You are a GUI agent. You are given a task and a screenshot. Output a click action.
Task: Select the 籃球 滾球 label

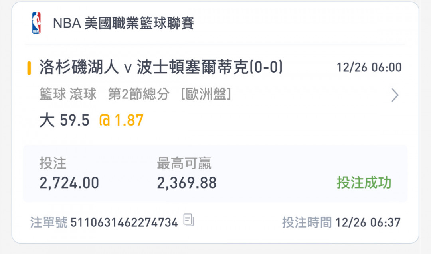(x=68, y=94)
